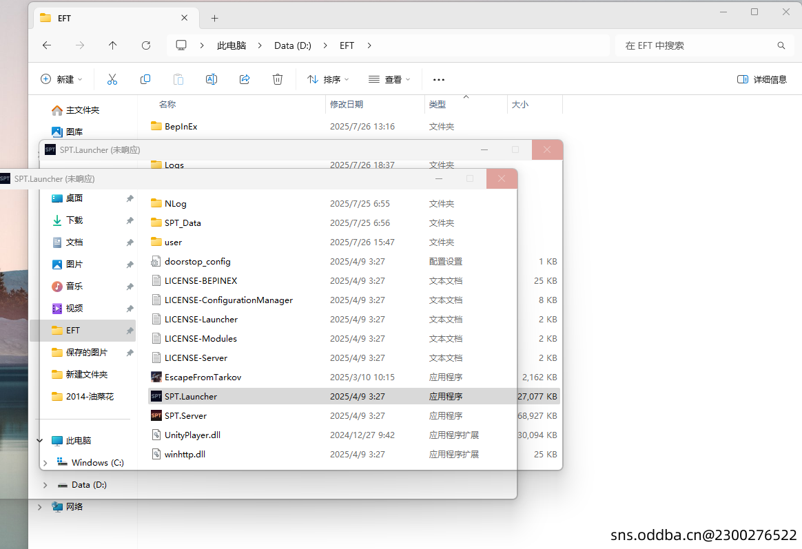Select the EFT tab in the title bar
Screen dimensions: 802x549
pos(116,19)
